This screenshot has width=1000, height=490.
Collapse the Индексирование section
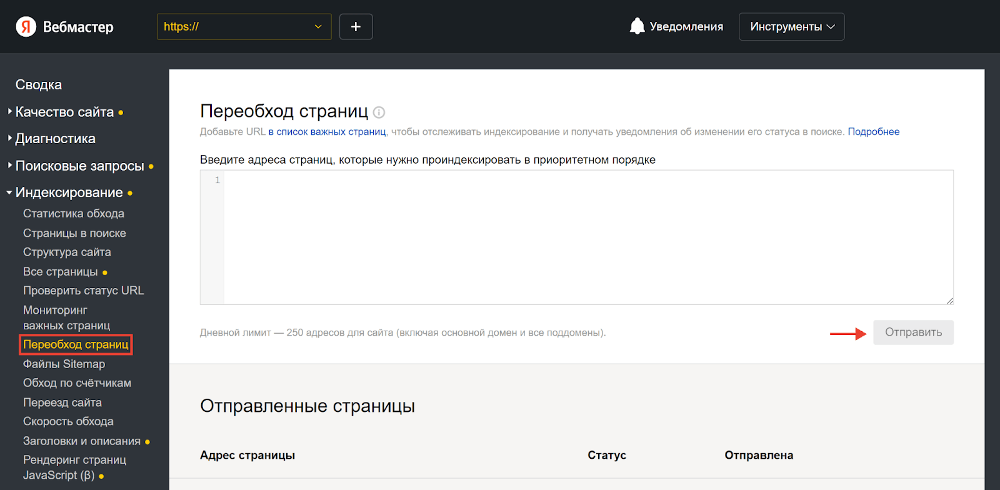[69, 192]
